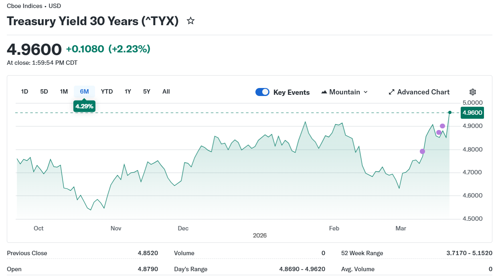Click the 4.9600 price label on axis
498x278 pixels.
472,113
